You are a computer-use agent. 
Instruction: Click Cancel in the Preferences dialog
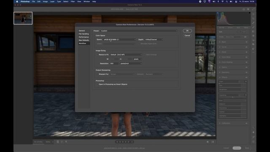coord(187,35)
